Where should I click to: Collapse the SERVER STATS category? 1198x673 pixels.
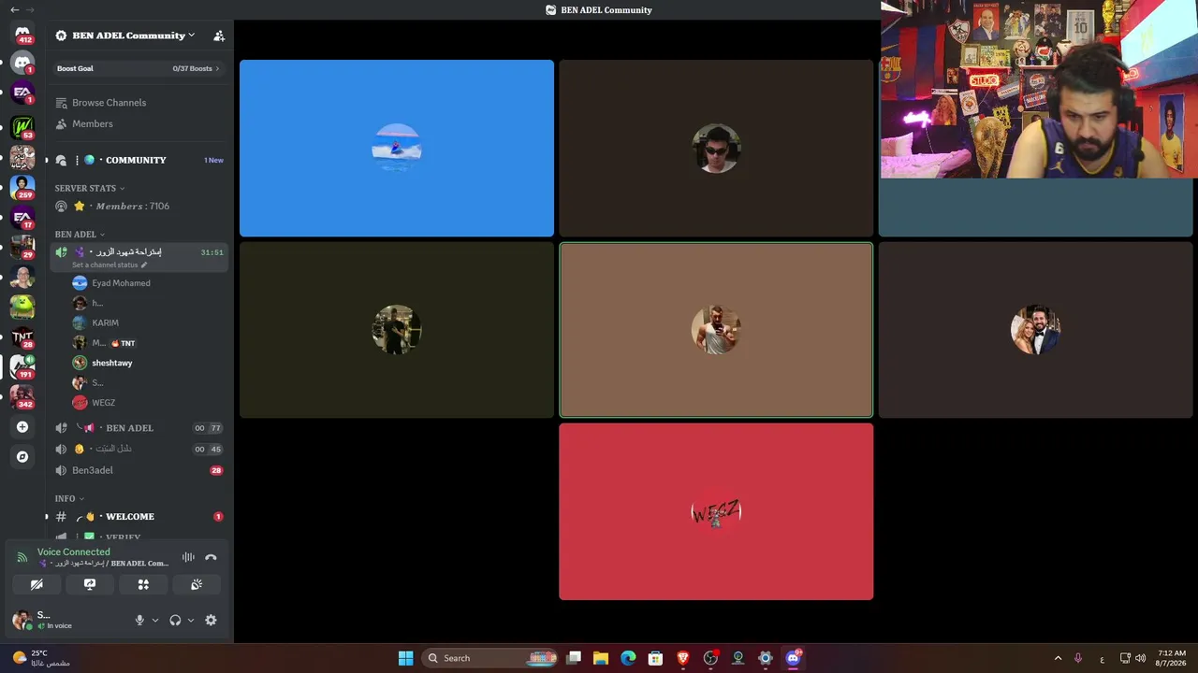90,188
